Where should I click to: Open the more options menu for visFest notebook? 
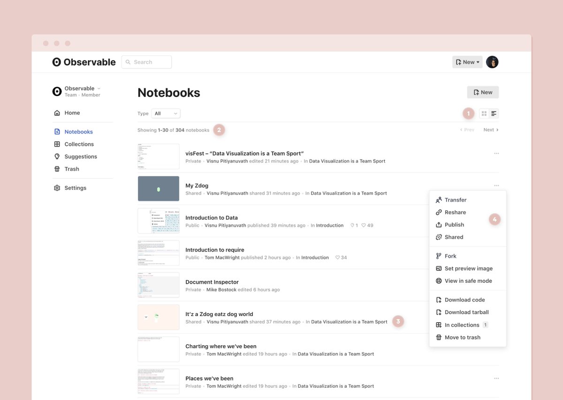pyautogui.click(x=496, y=153)
